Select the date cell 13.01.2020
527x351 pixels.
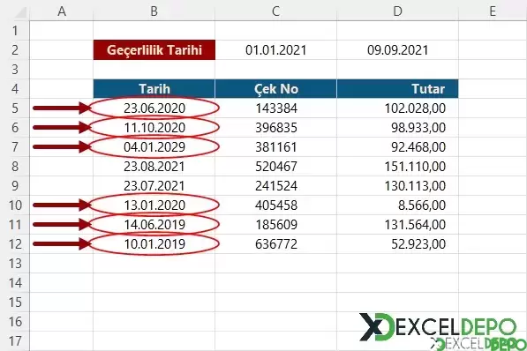click(x=154, y=205)
